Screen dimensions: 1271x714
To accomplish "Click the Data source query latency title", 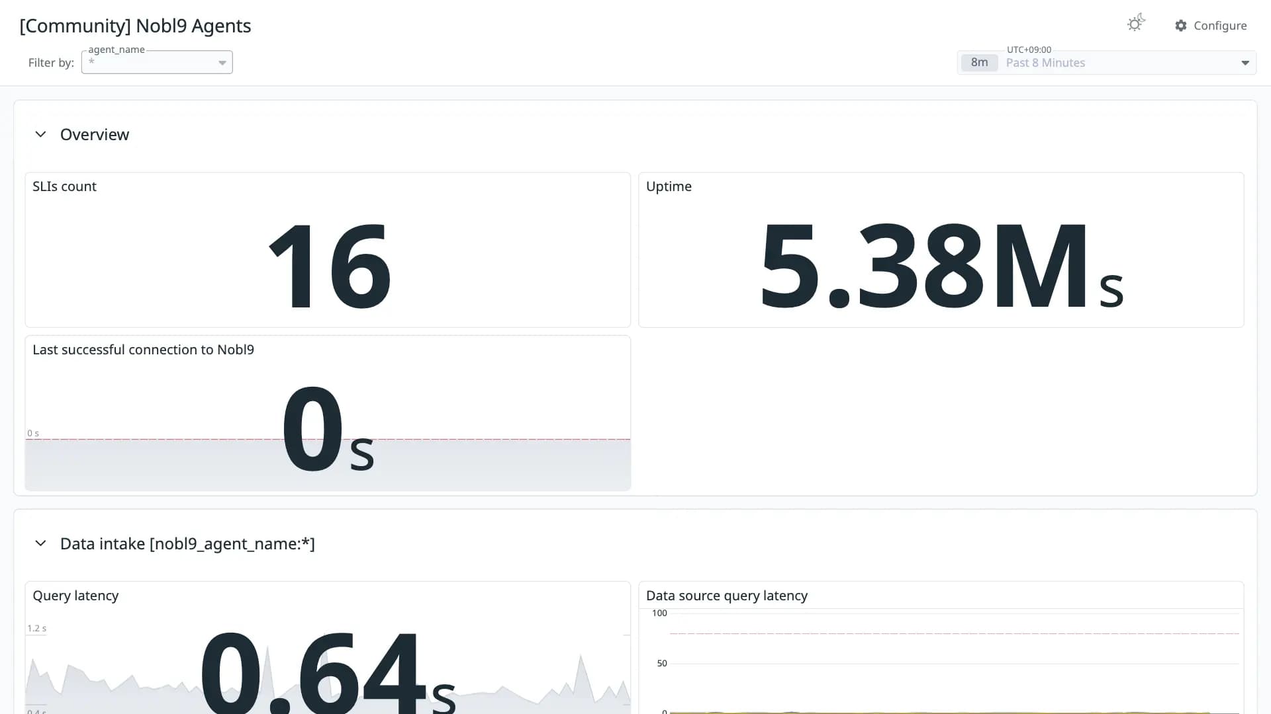I will 727,596.
